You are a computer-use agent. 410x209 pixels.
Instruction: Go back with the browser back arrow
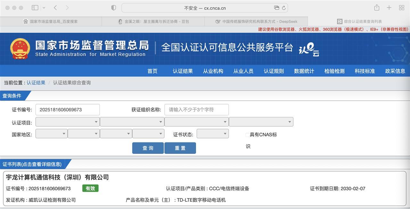[x=55, y=8]
